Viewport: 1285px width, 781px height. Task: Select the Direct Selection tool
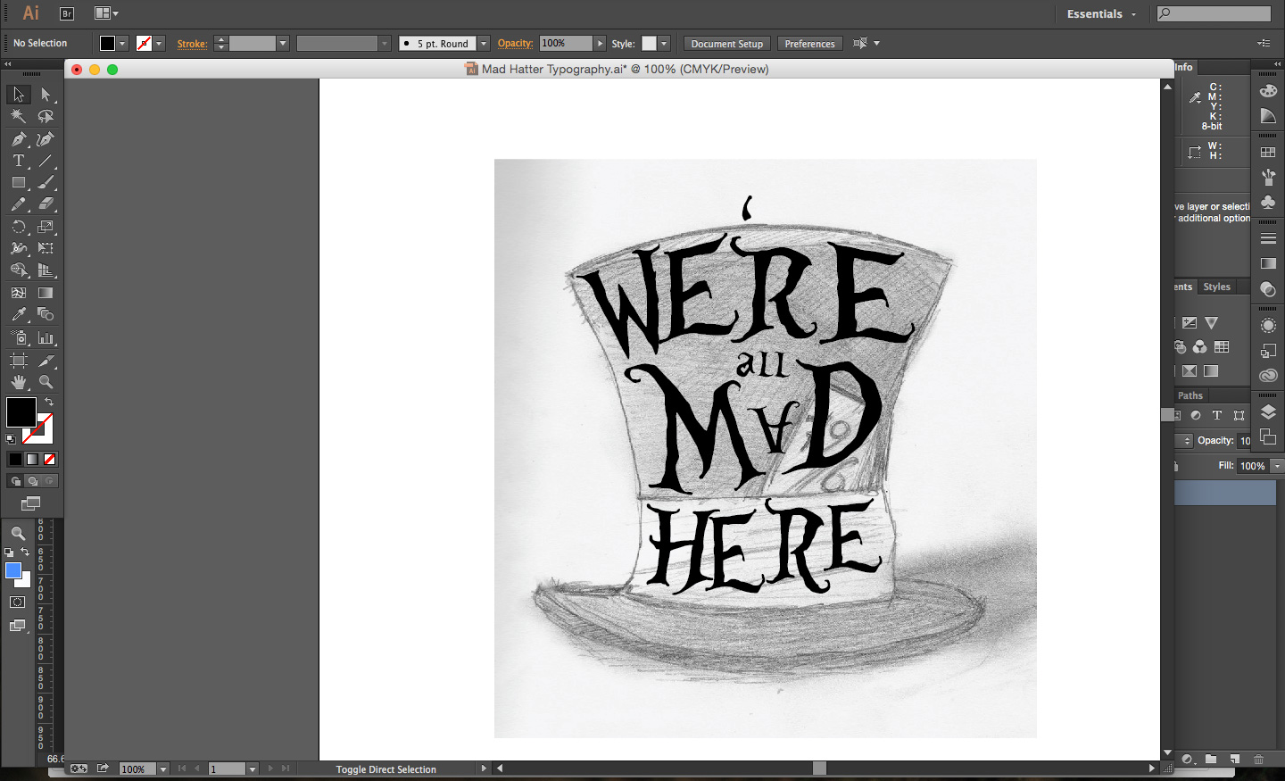point(46,95)
